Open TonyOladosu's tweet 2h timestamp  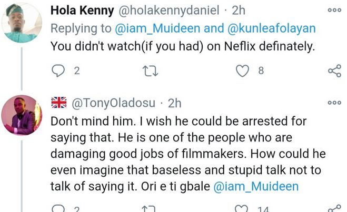click(174, 104)
